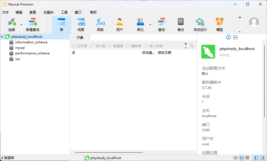Click the MySQL dolphin logo in info panel

208,52
